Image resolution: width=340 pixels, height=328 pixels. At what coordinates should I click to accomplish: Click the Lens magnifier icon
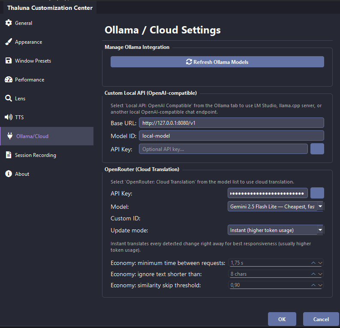click(x=9, y=99)
